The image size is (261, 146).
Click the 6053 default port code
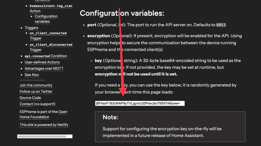221,25
